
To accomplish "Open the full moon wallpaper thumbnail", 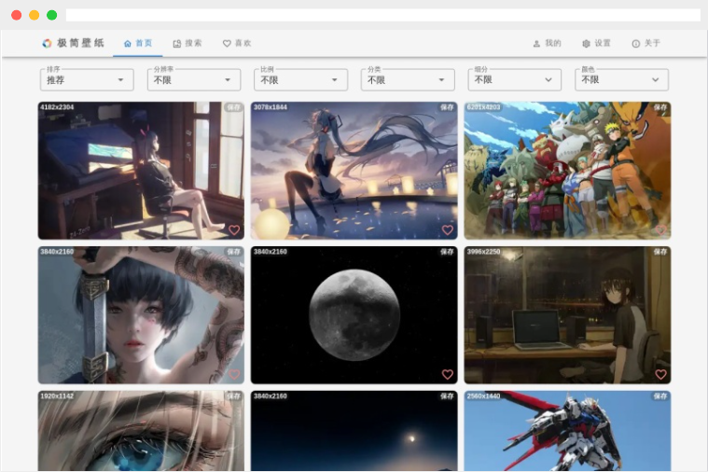I will coord(354,314).
